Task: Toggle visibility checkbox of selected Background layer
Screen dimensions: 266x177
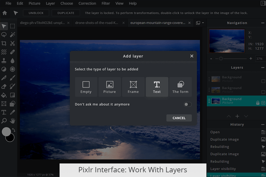Action: pyautogui.click(x=263, y=103)
